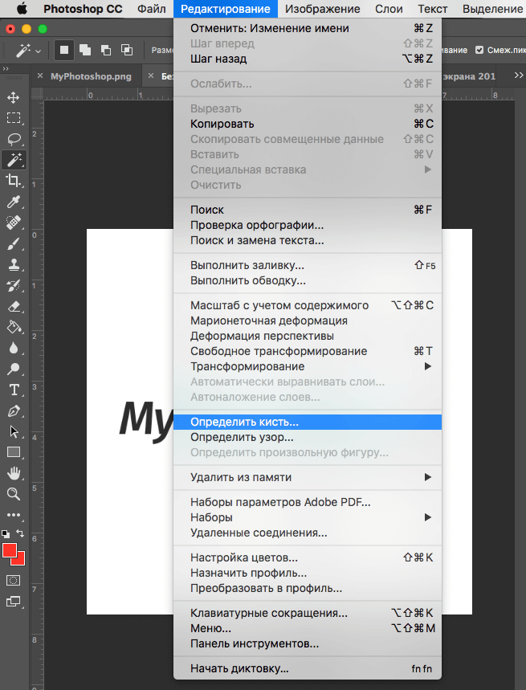Open the Выделение menu
Viewport: 526px width, 690px height.
pyautogui.click(x=492, y=9)
